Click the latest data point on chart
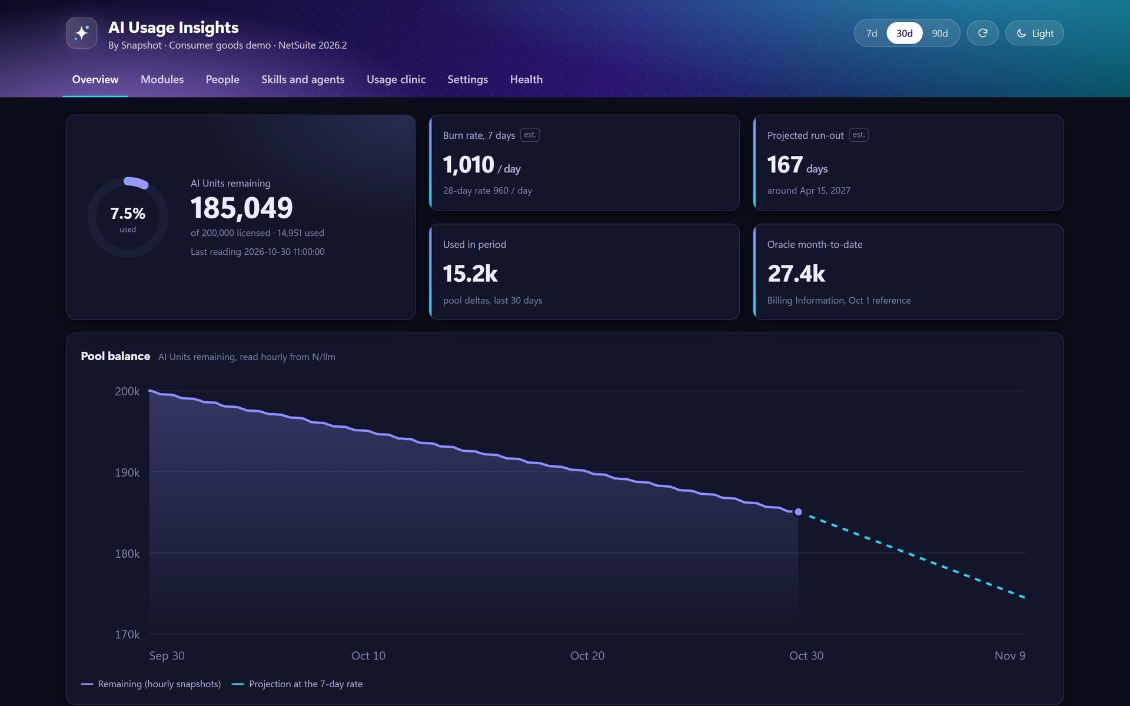 click(x=798, y=512)
